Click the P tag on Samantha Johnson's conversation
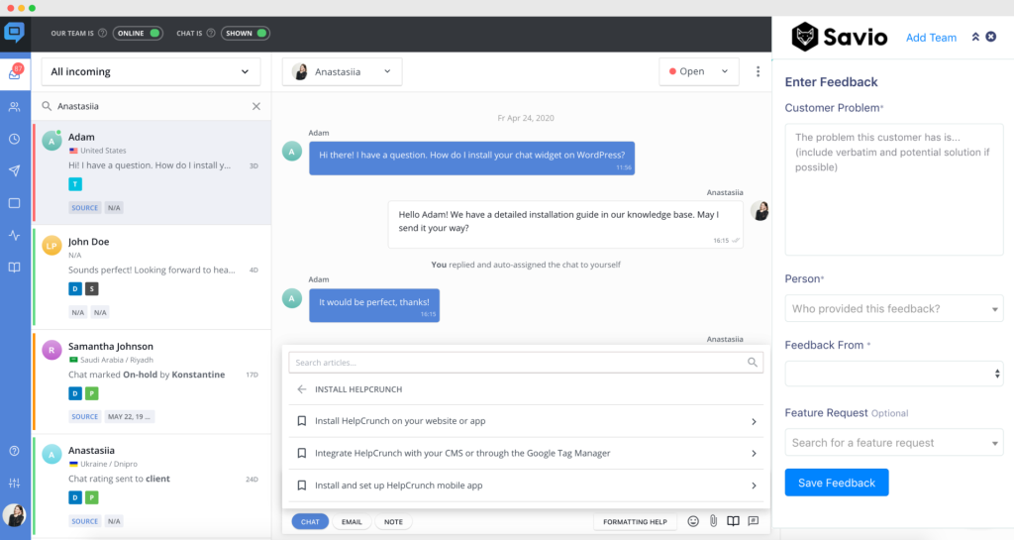Image resolution: width=1014 pixels, height=540 pixels. tap(92, 393)
